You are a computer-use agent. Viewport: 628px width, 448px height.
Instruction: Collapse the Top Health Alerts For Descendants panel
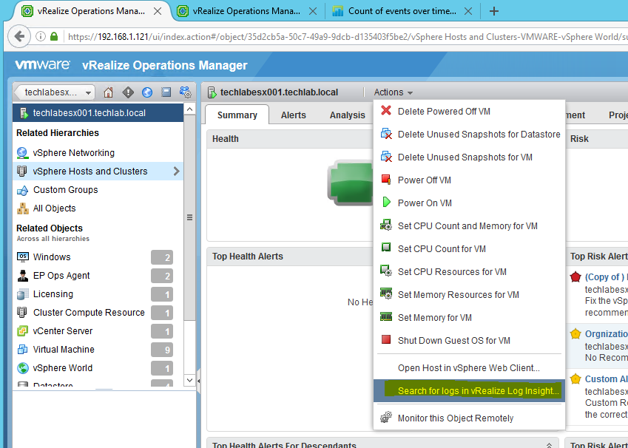[x=549, y=445]
